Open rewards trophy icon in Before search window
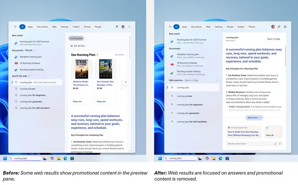The image size is (298, 185). point(117,27)
